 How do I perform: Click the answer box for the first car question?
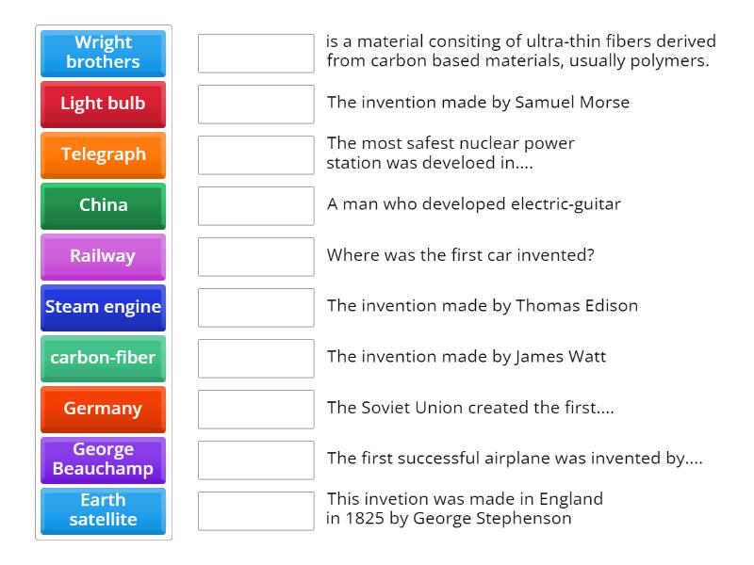pos(255,256)
